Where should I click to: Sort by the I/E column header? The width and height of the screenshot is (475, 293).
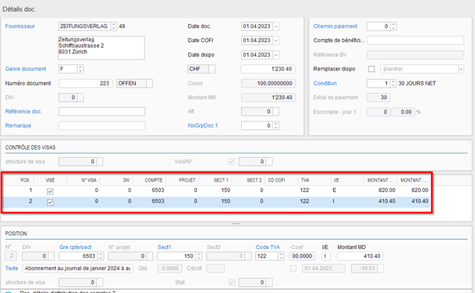coord(336,180)
